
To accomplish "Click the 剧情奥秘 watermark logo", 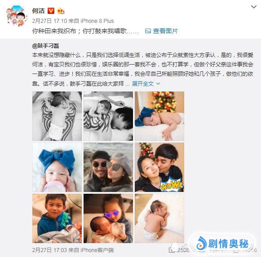I will (223, 244).
